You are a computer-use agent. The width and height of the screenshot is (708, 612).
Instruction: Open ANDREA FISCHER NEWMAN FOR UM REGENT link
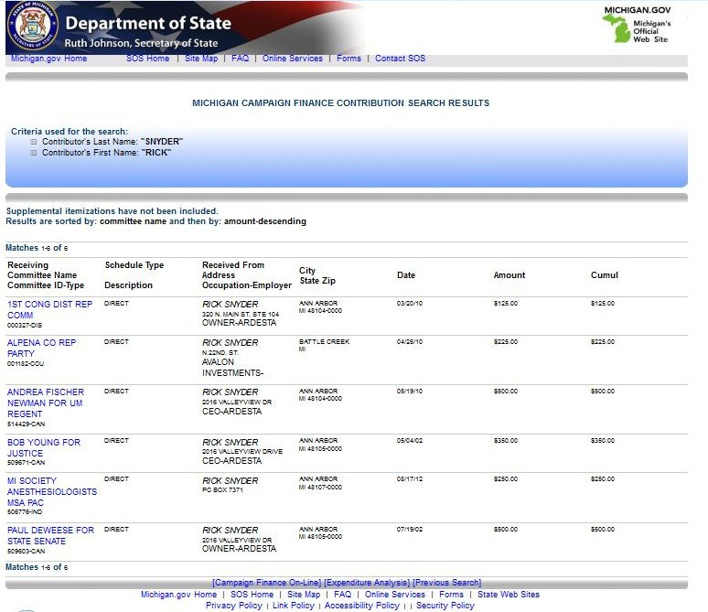[46, 403]
